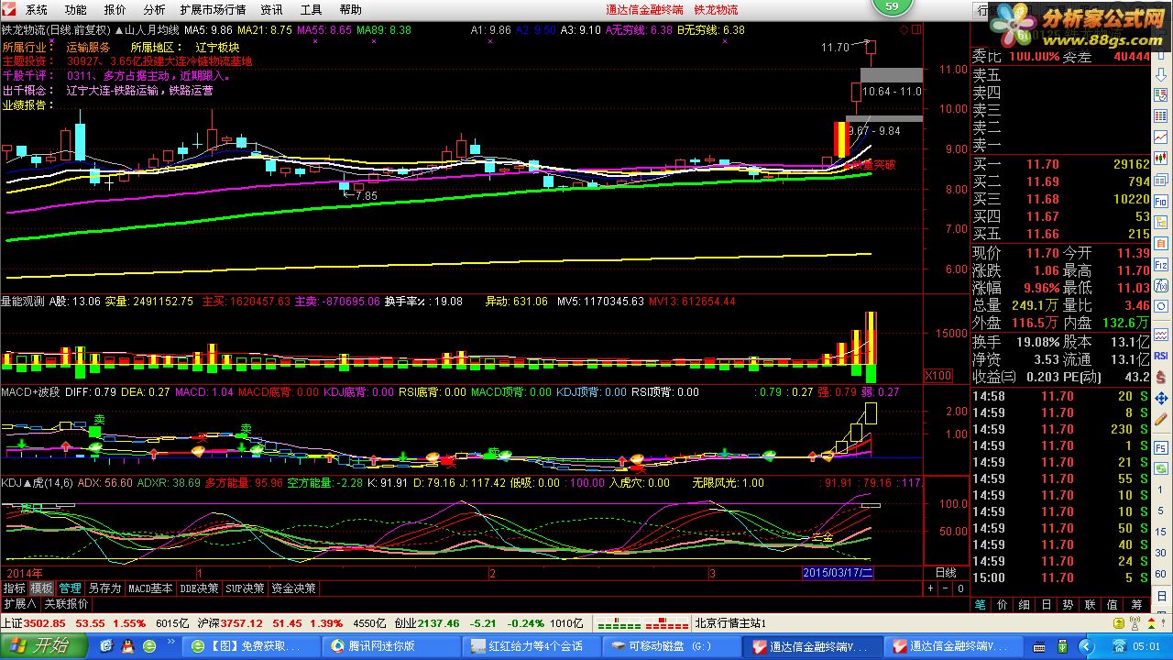Open the intraday line chart icon
The image size is (1173, 660).
click(1161, 136)
